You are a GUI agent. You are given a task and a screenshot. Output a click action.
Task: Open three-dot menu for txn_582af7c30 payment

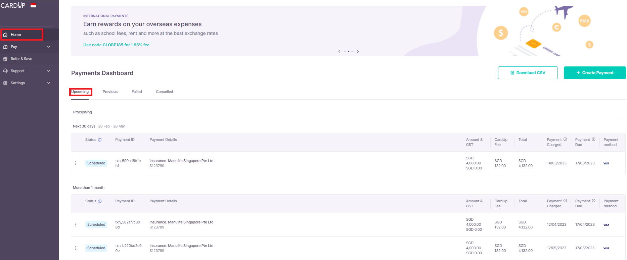(76, 224)
